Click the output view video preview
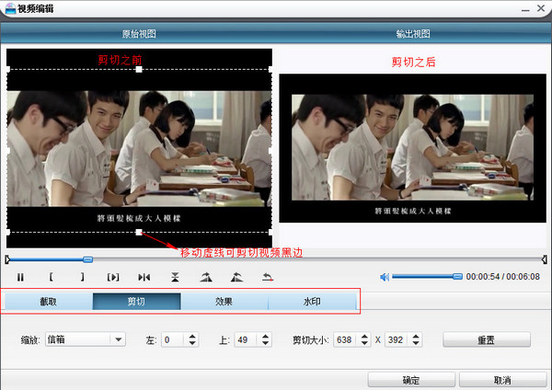 (412, 148)
